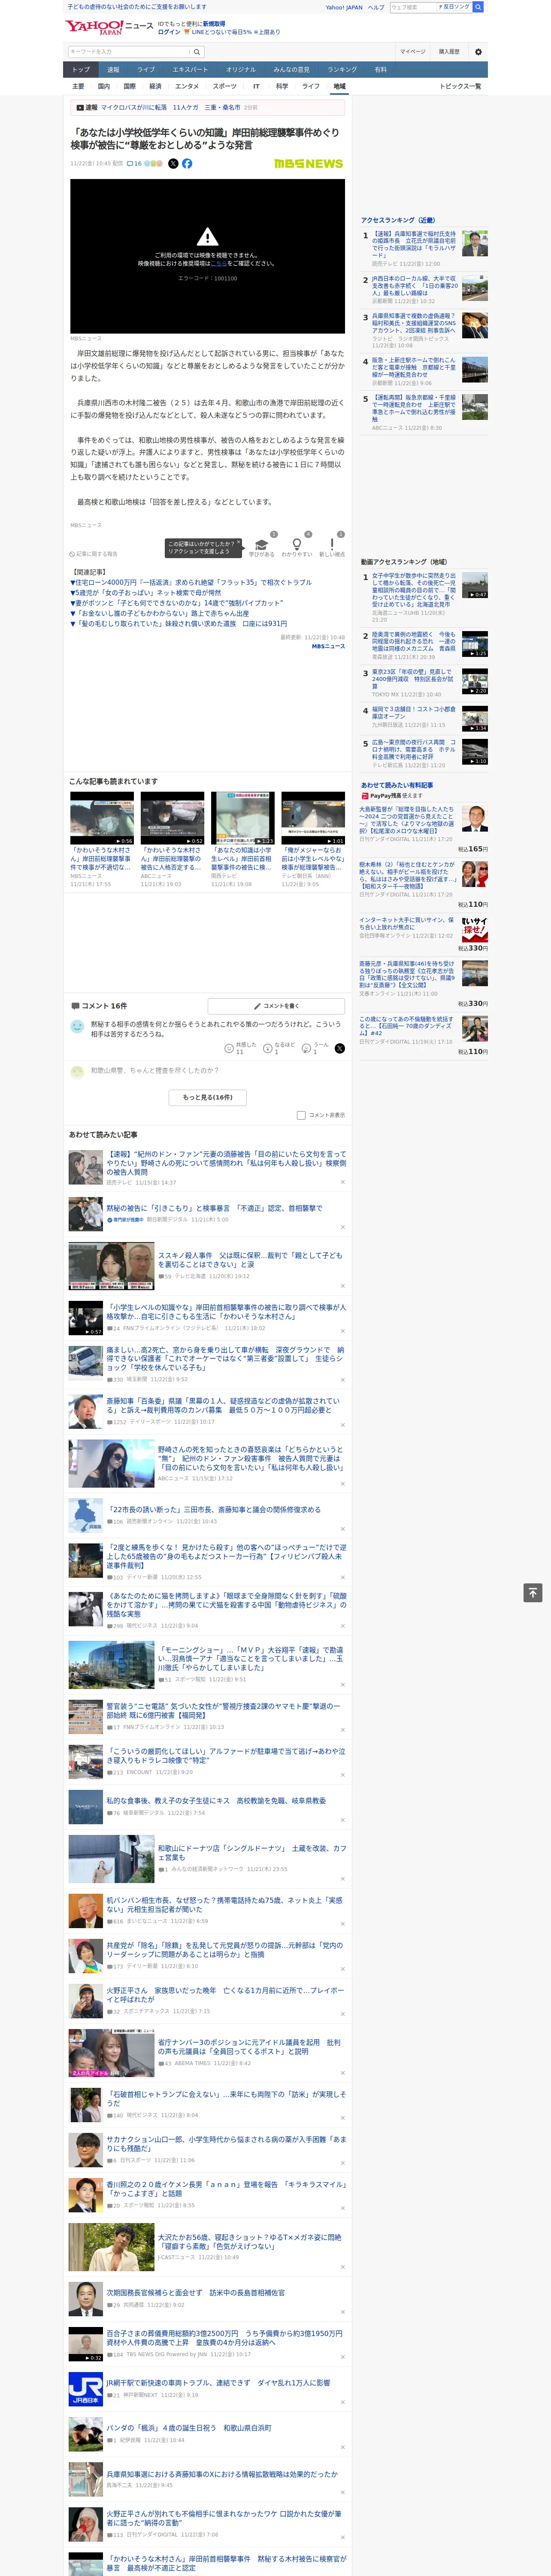Image resolution: width=551 pixels, height=2576 pixels.
Task: Open related link 5歳児が「女のこおっぱい」
Action: tap(146, 593)
